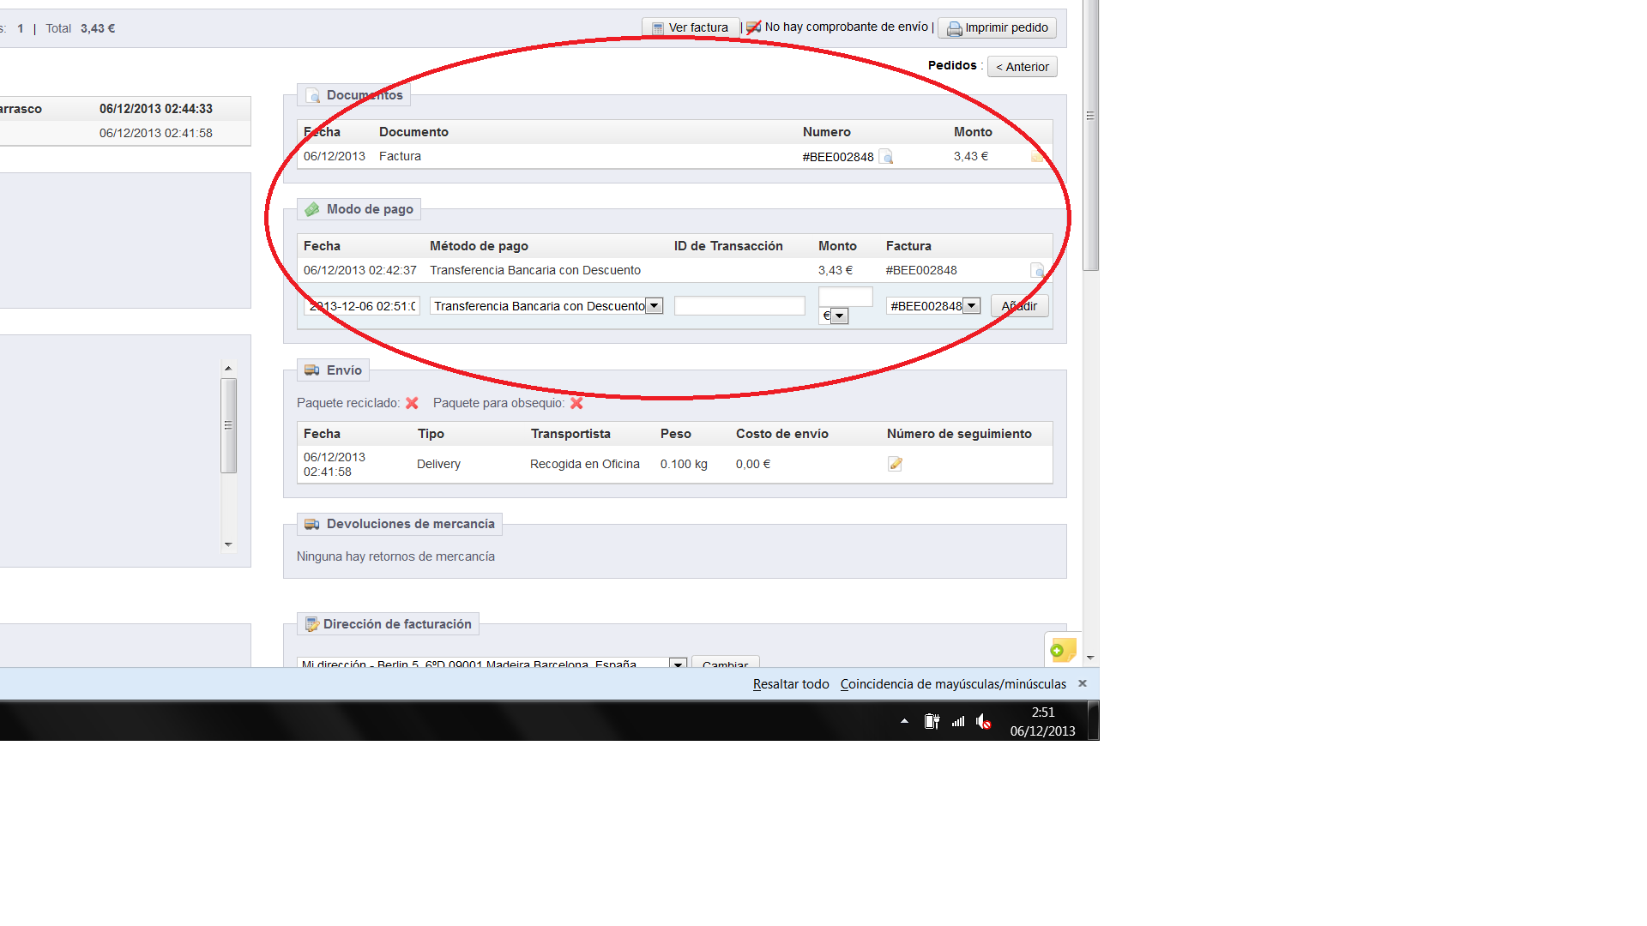Go to previous order with Anterior
The height and width of the screenshot is (926, 1647).
point(1023,67)
